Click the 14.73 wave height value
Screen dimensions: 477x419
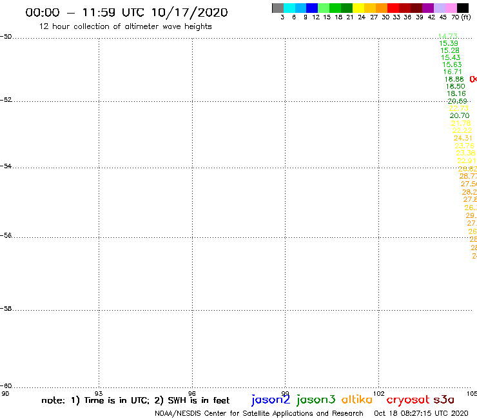(447, 36)
